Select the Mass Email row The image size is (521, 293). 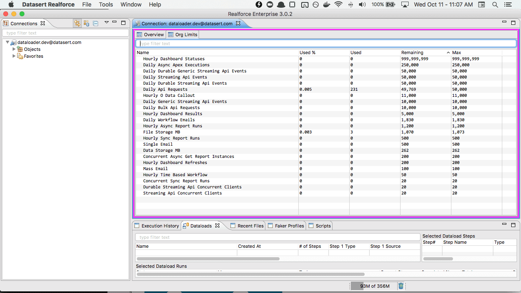coord(326,168)
